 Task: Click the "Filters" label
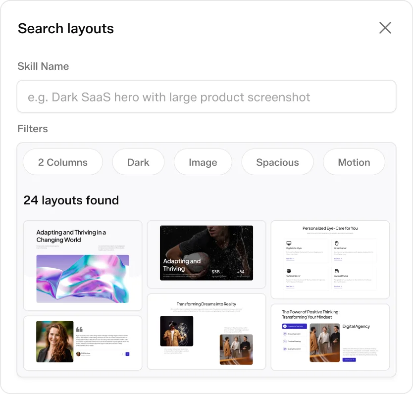33,129
